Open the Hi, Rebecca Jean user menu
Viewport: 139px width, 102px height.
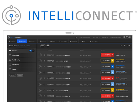pyautogui.click(x=116, y=37)
